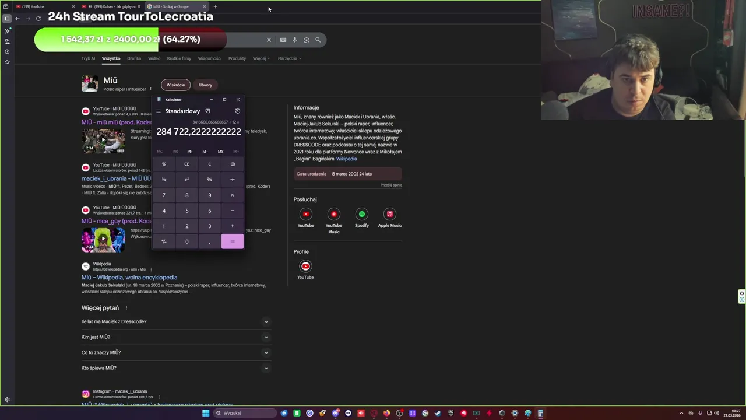Screen dimensions: 746x420
Task: Listen on Spotify icon
Action: pos(362,214)
